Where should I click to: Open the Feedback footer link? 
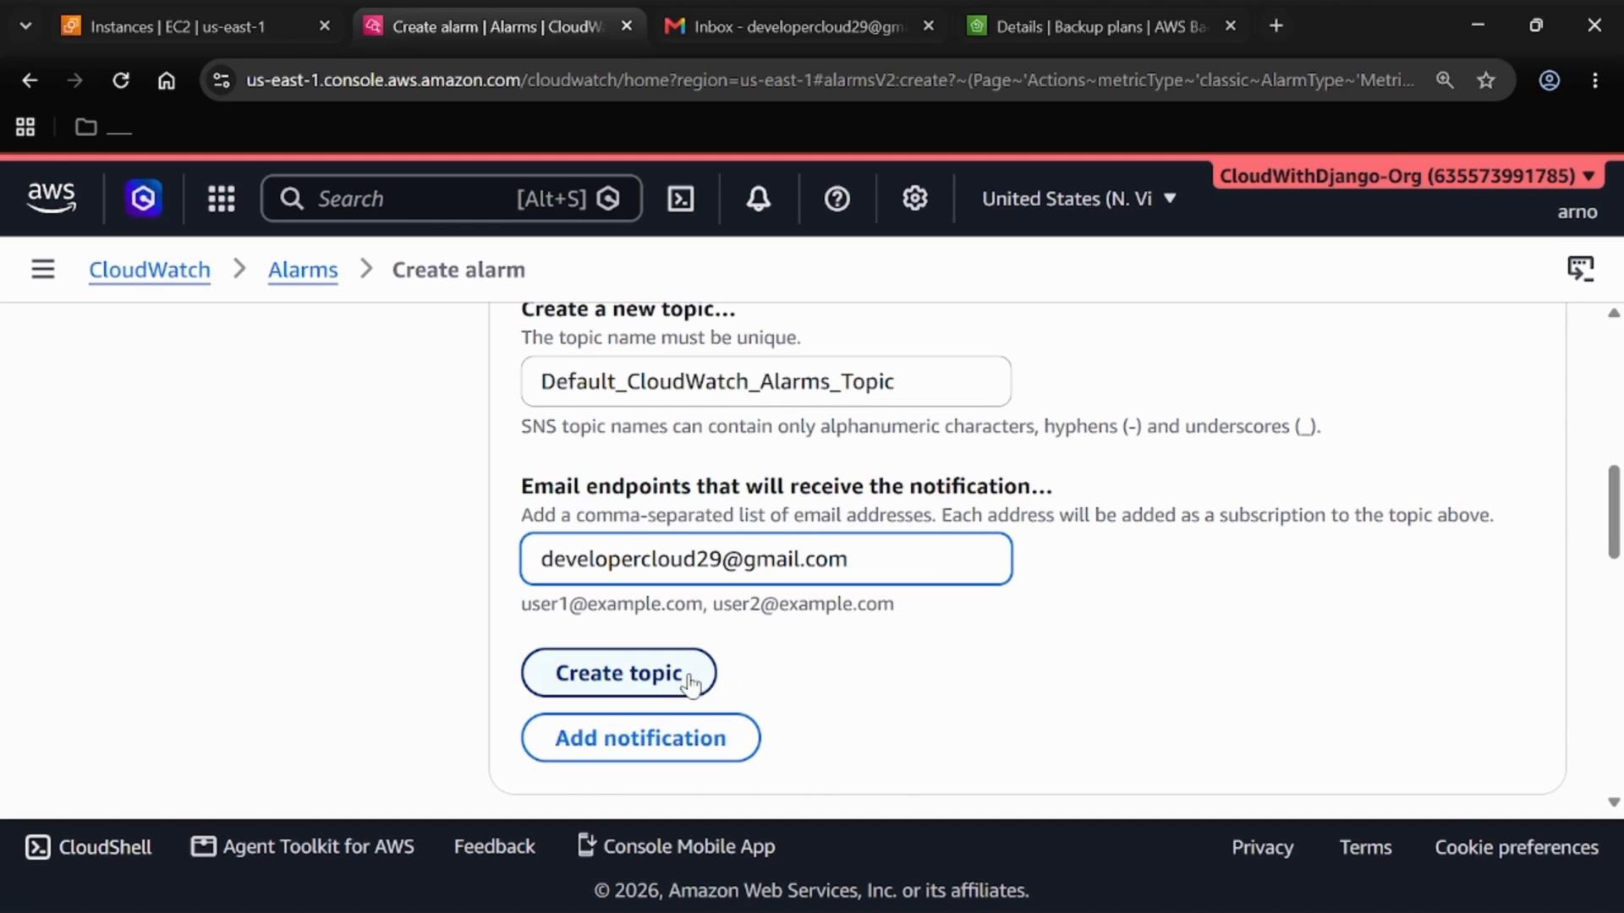(494, 846)
